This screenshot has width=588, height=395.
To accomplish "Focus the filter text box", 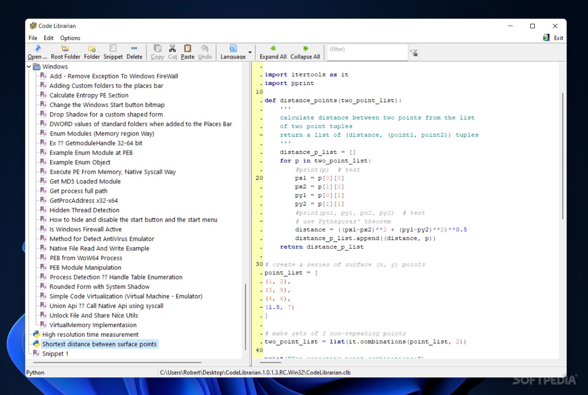I will 367,52.
